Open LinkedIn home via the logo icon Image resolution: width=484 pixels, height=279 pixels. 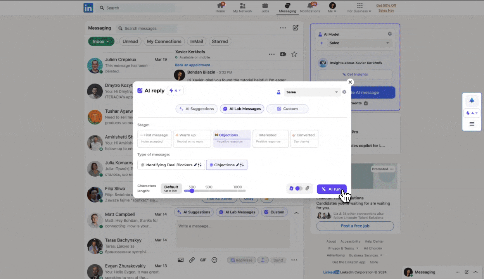coord(88,8)
